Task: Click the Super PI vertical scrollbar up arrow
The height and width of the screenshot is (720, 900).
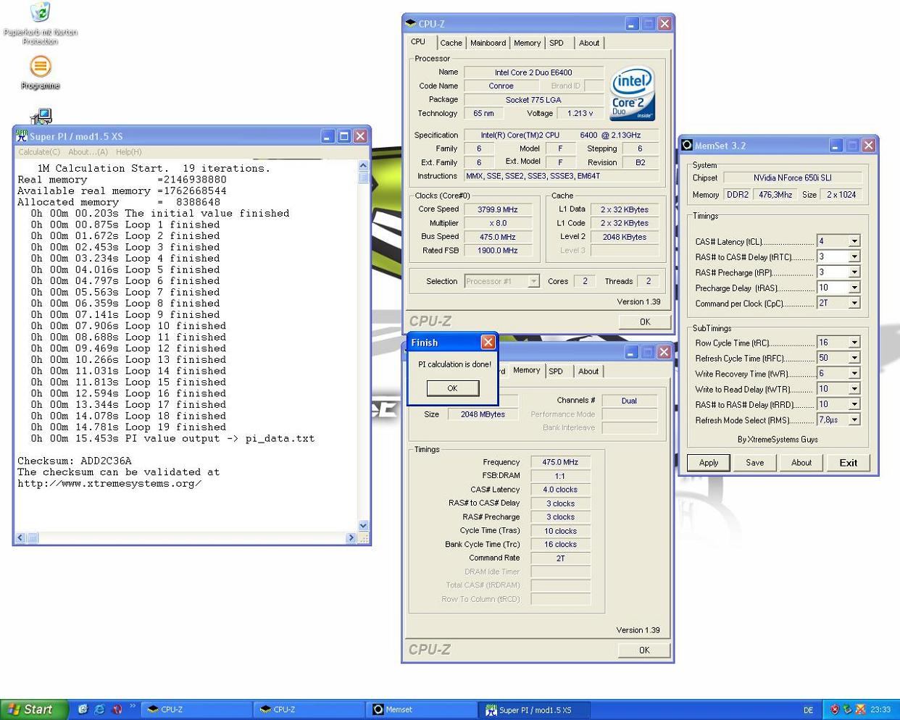Action: pyautogui.click(x=363, y=166)
